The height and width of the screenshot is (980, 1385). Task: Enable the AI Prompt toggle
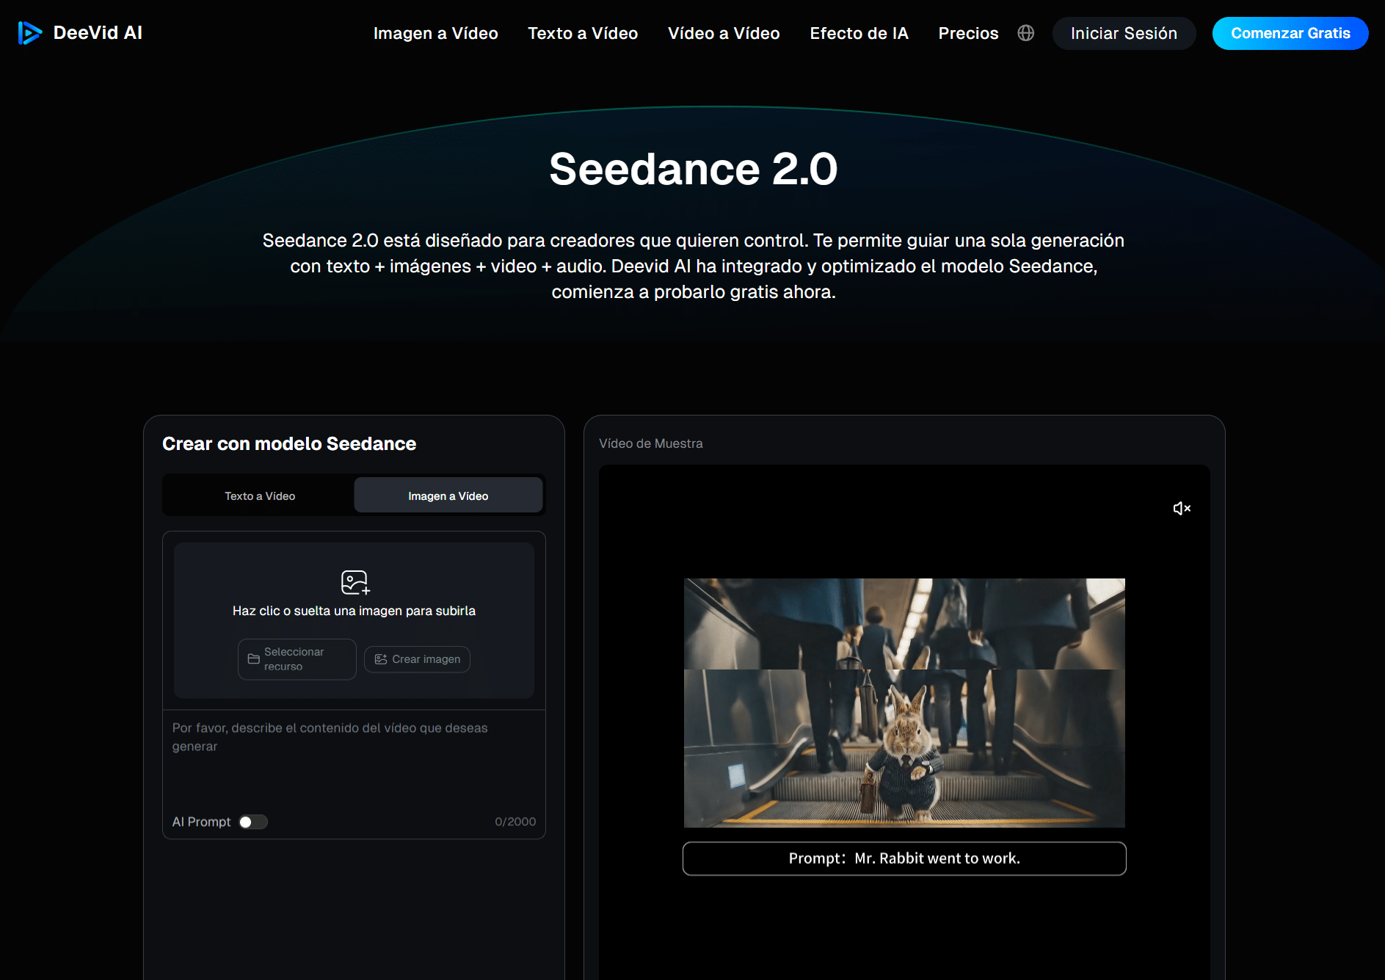click(x=253, y=821)
